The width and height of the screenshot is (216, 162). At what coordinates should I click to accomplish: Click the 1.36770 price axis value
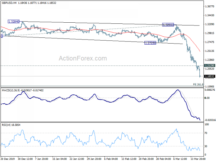coord(210,6)
